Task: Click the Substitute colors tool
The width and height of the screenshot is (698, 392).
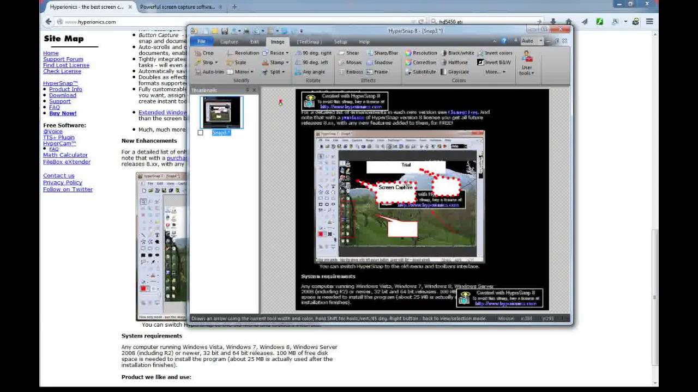Action: 420,72
